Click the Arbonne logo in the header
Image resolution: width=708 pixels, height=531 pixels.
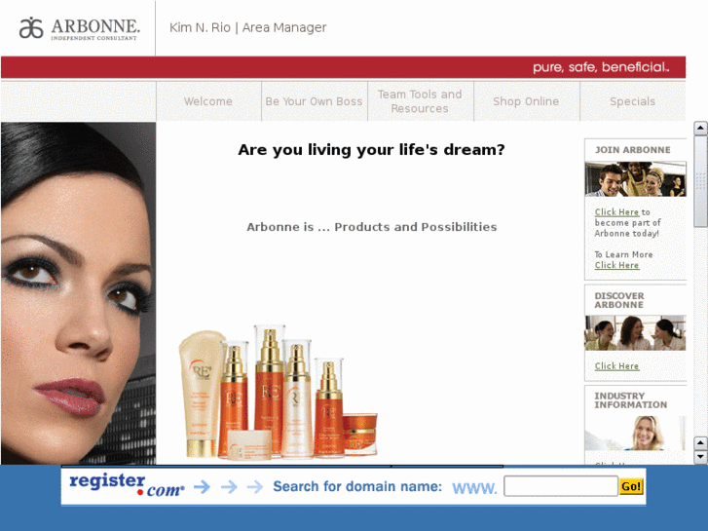pos(80,29)
